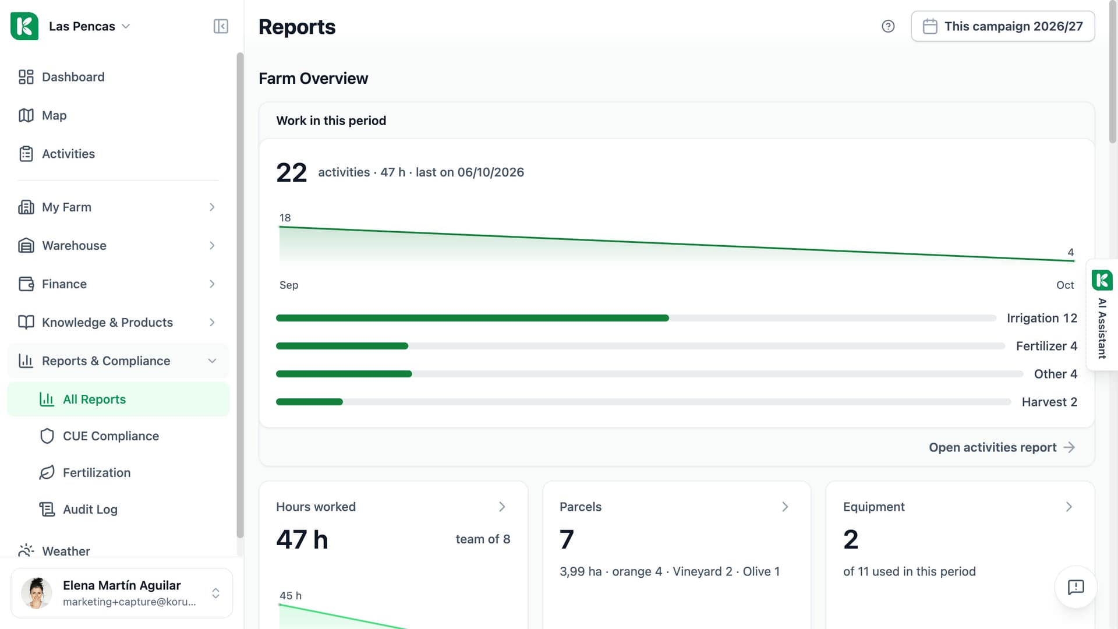Screen dimensions: 1118x629
Task: Click the Map icon in the sidebar
Action: click(26, 115)
